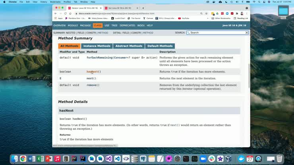This screenshot has height=165, width=294.
Task: Open the Chrome profile avatar
Action: point(242,13)
